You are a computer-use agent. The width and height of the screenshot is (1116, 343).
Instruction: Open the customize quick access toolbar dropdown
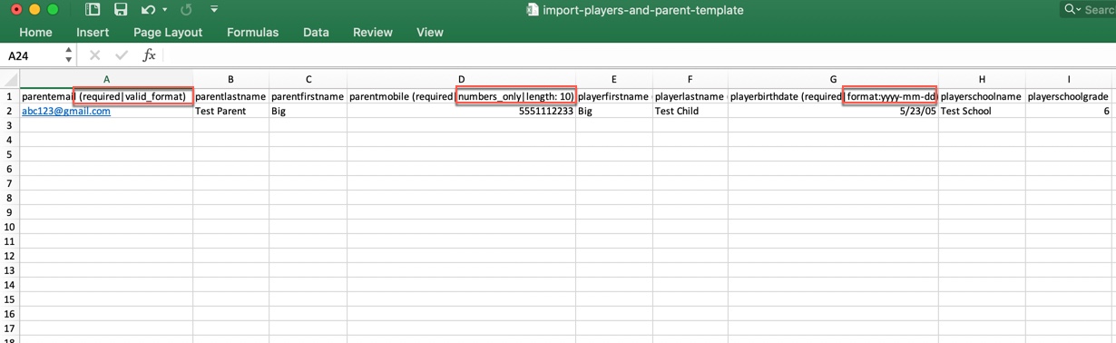click(214, 10)
